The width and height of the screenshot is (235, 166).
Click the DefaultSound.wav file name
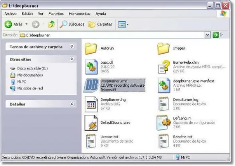[115, 122]
